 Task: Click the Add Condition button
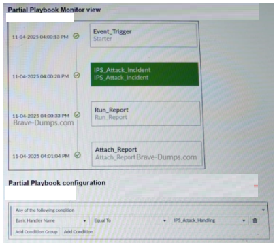[x=78, y=232]
